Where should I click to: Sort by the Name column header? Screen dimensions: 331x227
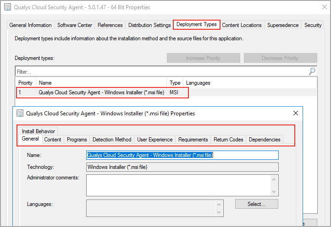tap(101, 83)
